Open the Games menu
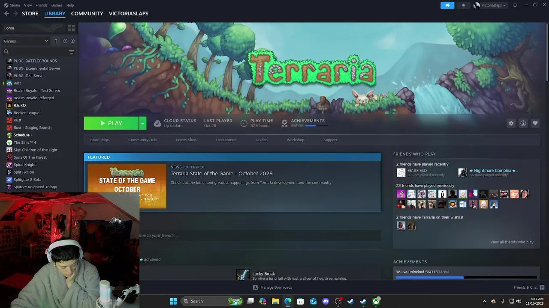The height and width of the screenshot is (308, 549). coord(57,5)
